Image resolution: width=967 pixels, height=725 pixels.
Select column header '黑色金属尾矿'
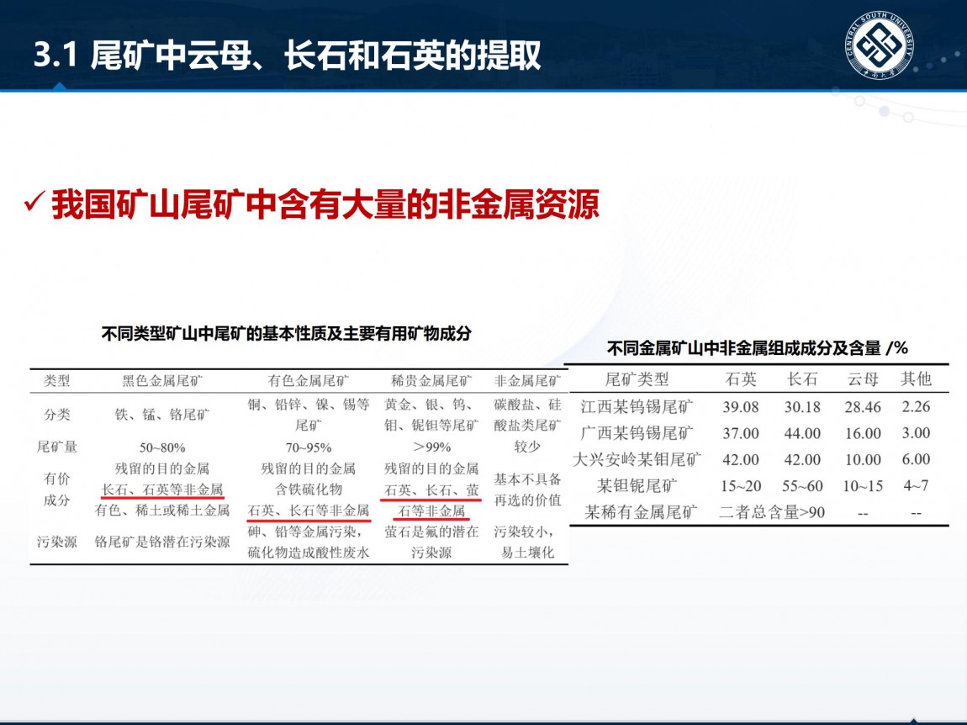pos(162,381)
